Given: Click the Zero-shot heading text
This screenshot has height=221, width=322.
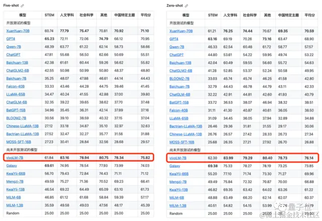Looking at the screenshot, I should [175, 6].
